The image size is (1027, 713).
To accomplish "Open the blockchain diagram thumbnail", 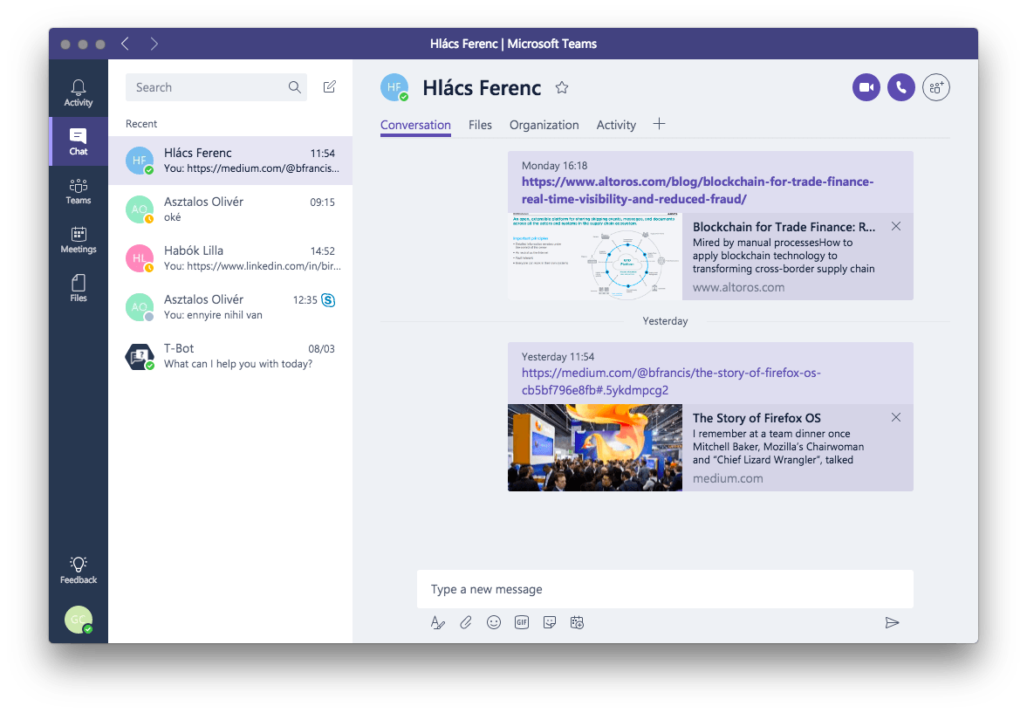I will (595, 257).
